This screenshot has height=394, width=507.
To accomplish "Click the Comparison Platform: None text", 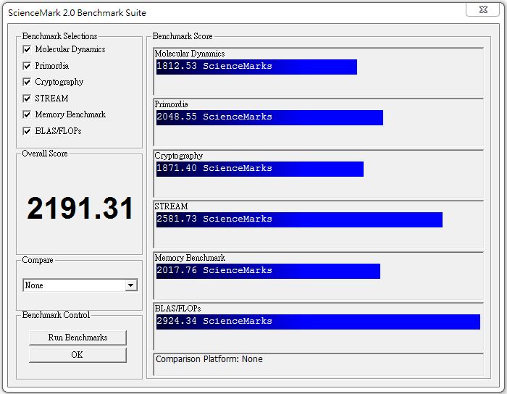I will 209,359.
